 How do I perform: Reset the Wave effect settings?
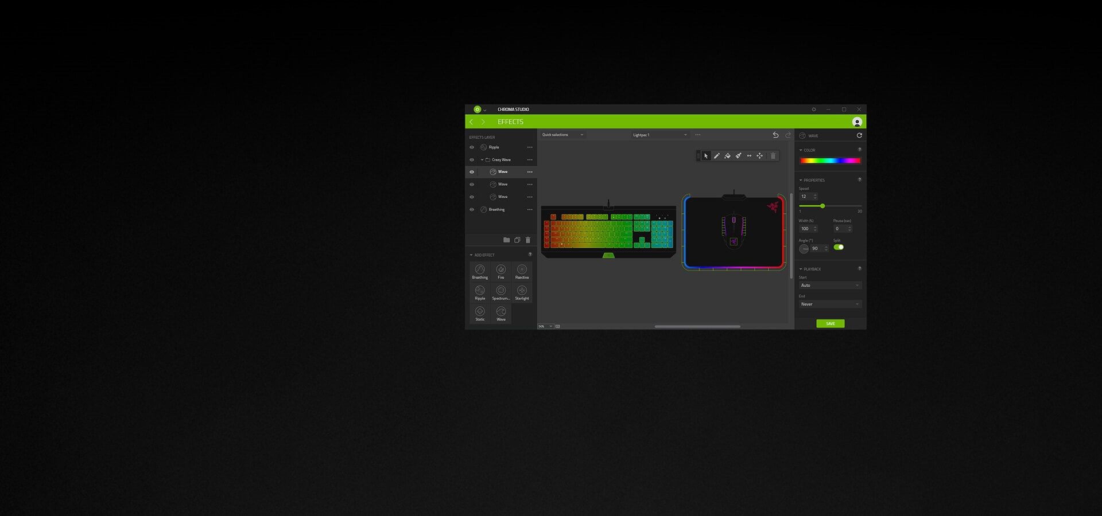[859, 135]
